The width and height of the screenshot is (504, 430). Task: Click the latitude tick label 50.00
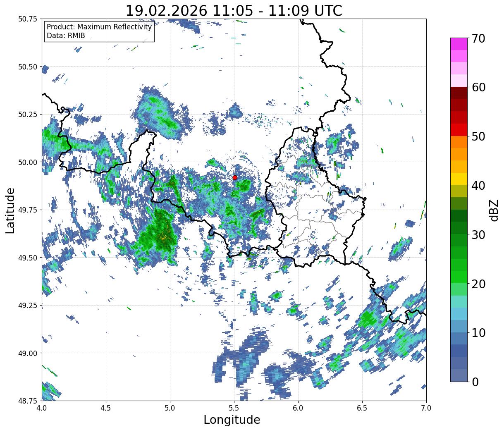(27, 162)
